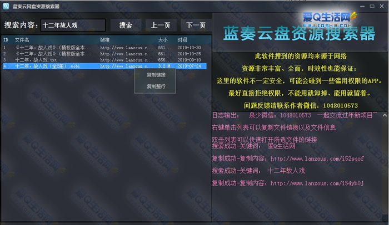
Task: Go to next page with 下一页
Action: [x=196, y=25]
